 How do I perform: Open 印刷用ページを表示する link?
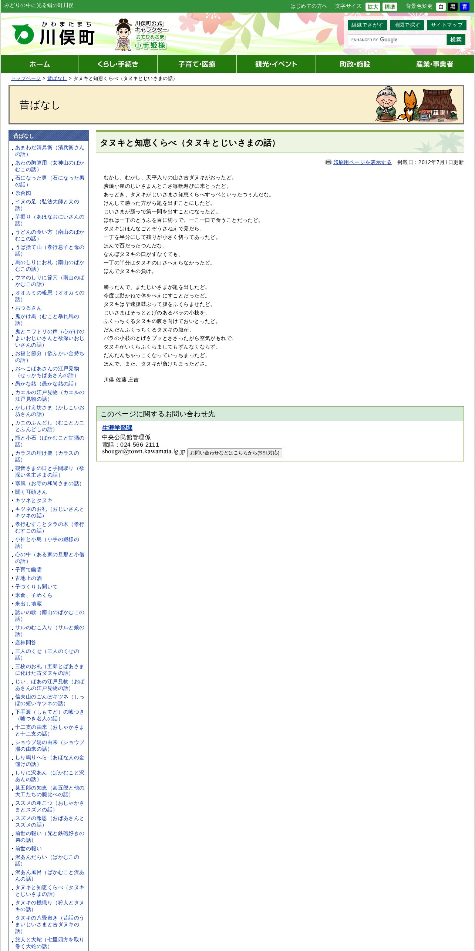(x=362, y=162)
